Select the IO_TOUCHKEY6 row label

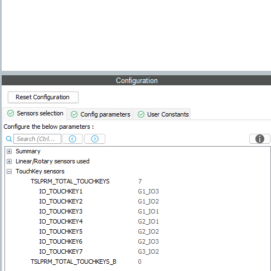[x=61, y=241]
